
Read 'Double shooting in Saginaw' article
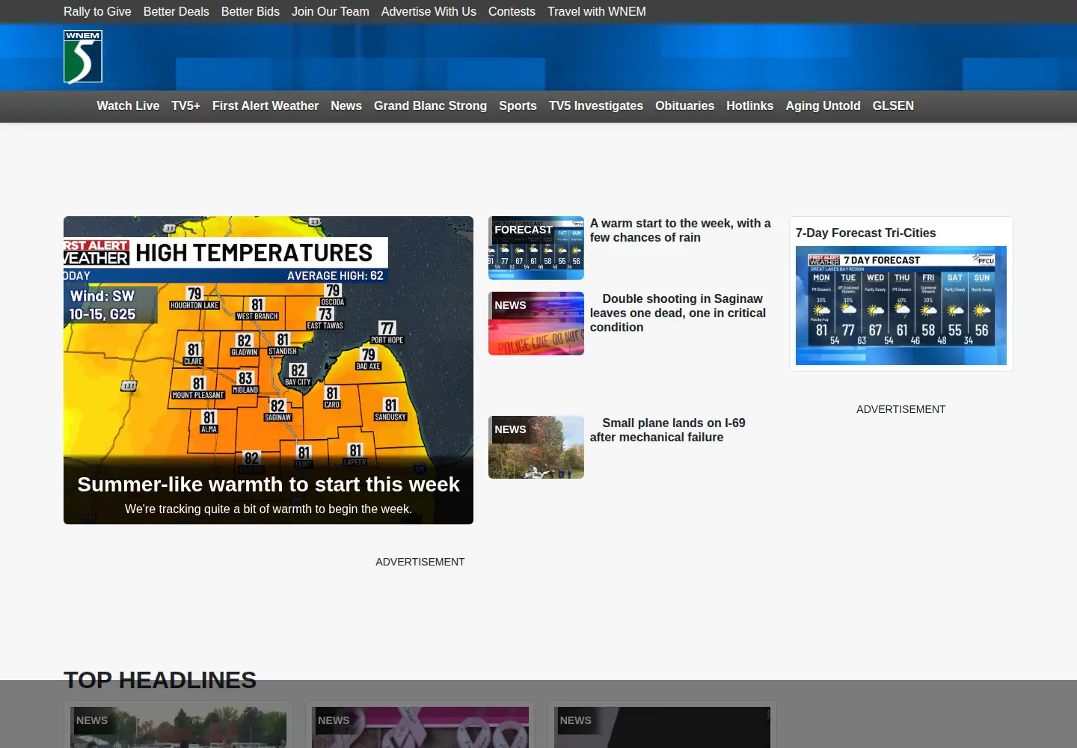click(678, 313)
